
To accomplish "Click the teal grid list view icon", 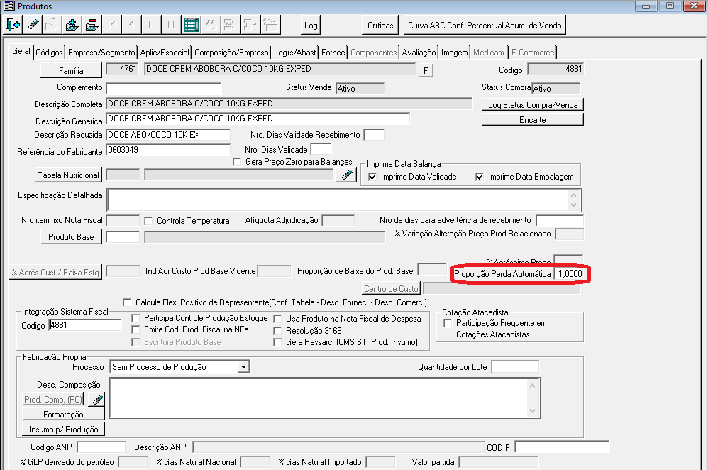I will 192,25.
